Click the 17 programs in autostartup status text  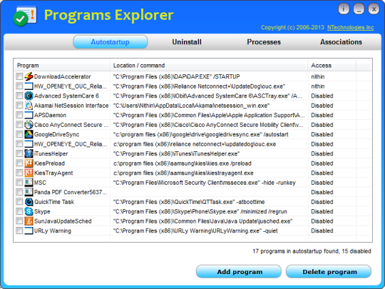coord(312,251)
